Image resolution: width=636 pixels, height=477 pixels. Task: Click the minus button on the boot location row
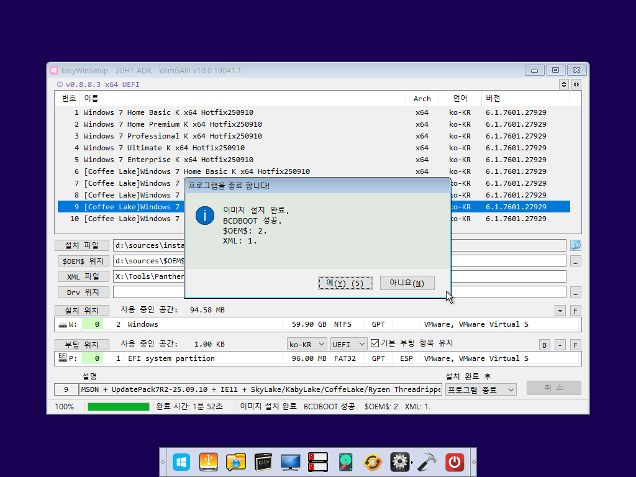pyautogui.click(x=560, y=345)
